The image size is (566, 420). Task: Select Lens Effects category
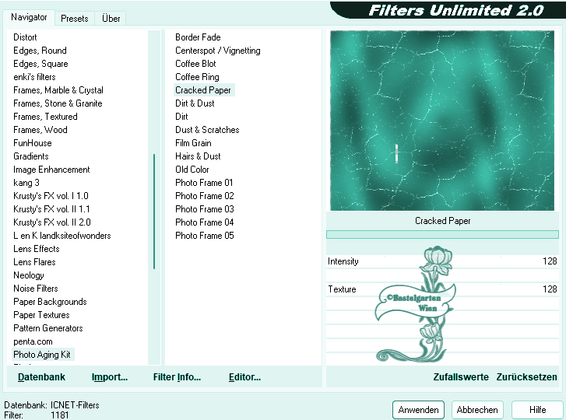click(36, 249)
